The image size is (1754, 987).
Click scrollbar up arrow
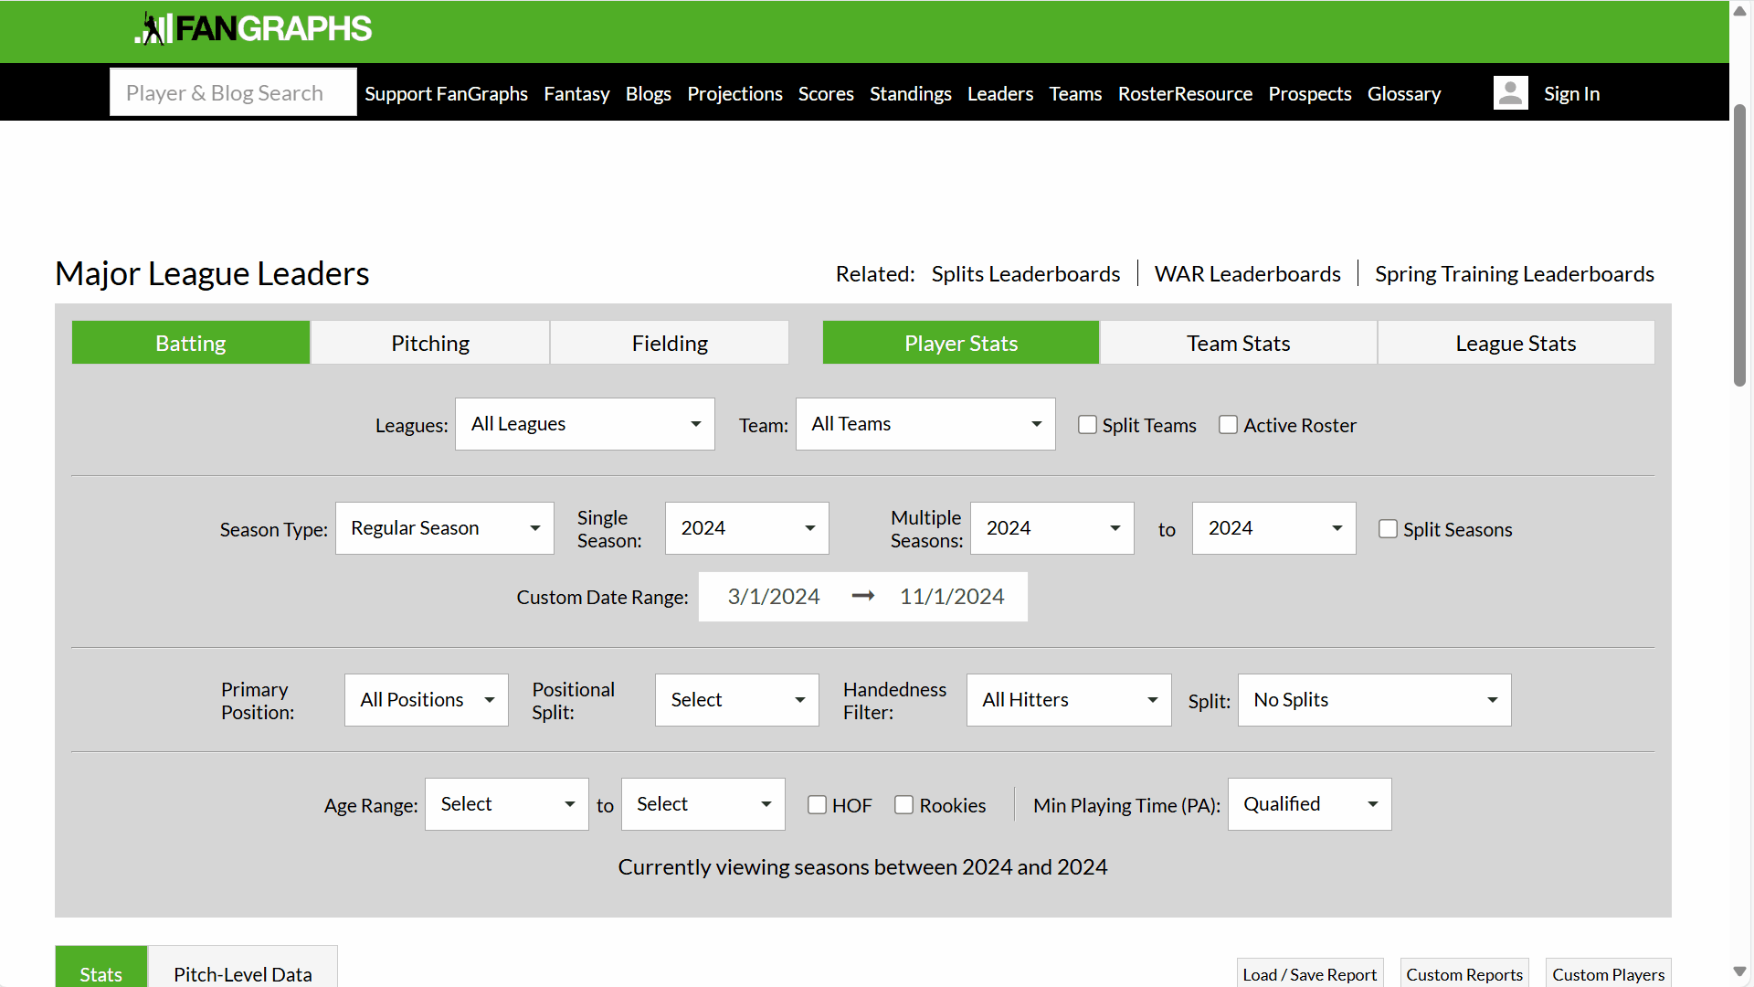[x=1739, y=11]
